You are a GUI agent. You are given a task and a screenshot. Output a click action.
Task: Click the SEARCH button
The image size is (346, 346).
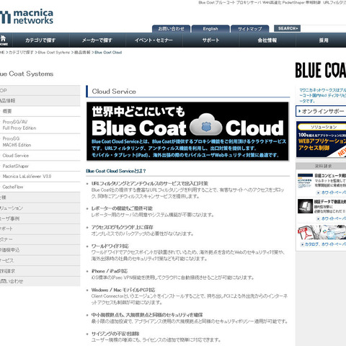click(287, 28)
